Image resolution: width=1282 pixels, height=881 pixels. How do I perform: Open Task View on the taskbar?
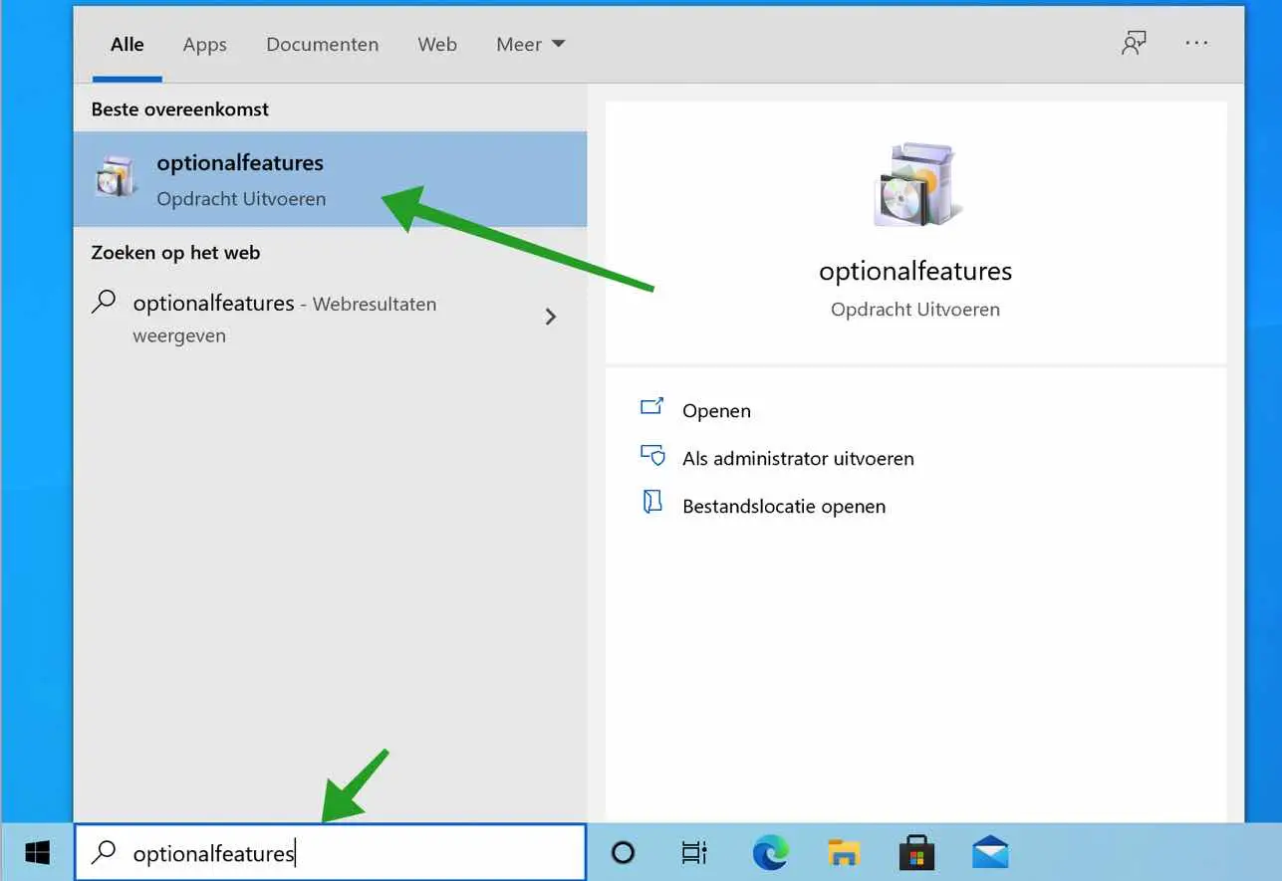pos(694,853)
